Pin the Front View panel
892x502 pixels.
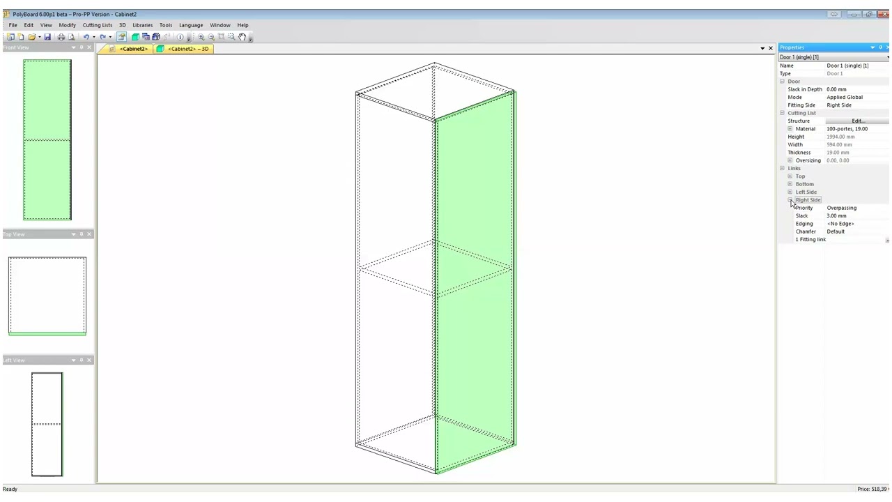point(82,47)
